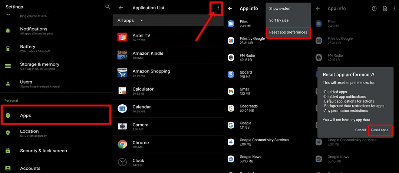399x173 pixels.
Task: Open the Calculator app icon
Action: pos(122,91)
